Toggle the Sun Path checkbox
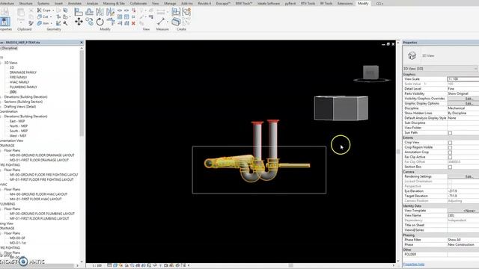 (450, 133)
